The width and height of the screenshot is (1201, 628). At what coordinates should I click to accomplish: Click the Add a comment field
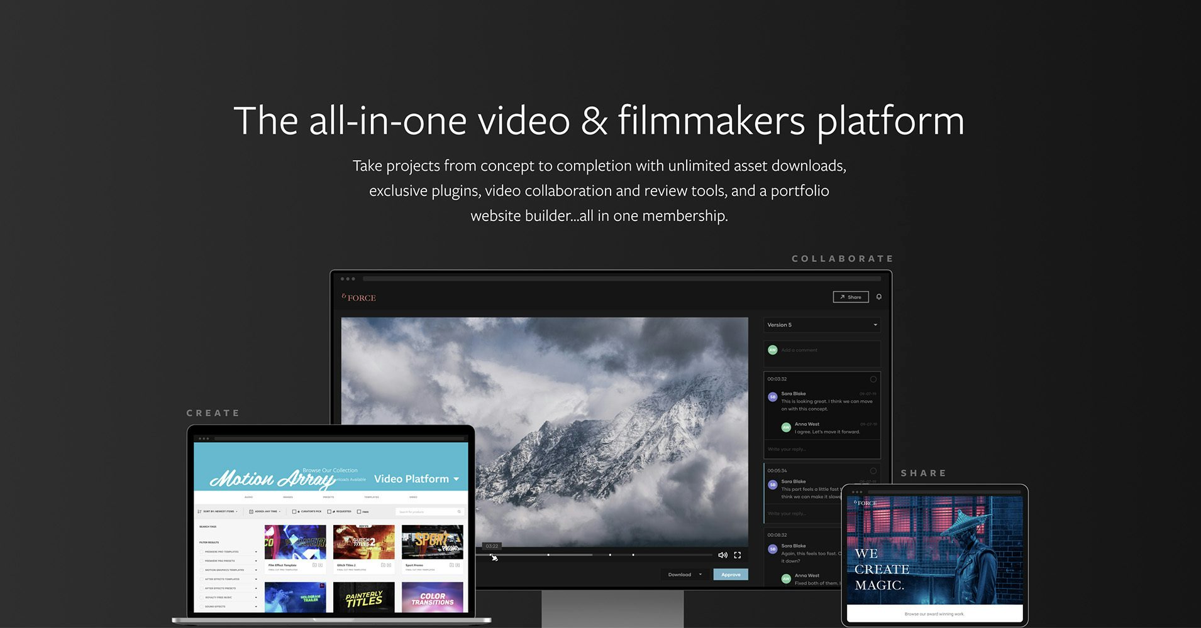point(824,350)
